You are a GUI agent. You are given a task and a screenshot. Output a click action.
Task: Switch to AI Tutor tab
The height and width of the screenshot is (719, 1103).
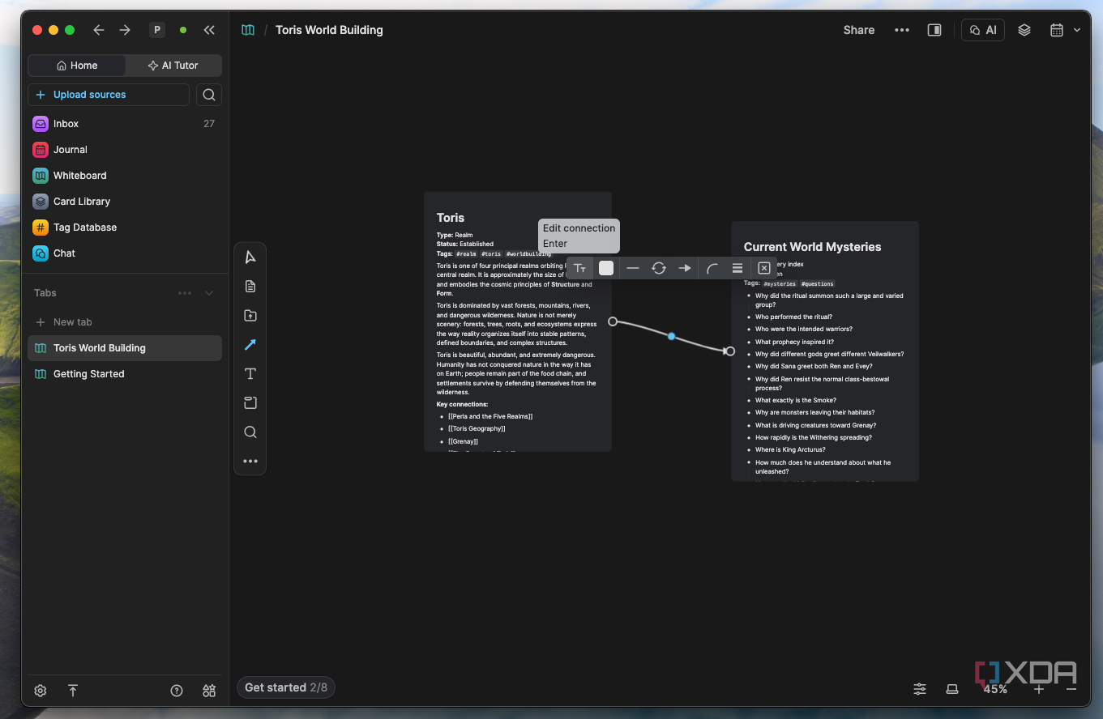pos(173,66)
